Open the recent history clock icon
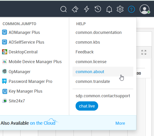The height and width of the screenshot is (136, 154). (98, 9)
